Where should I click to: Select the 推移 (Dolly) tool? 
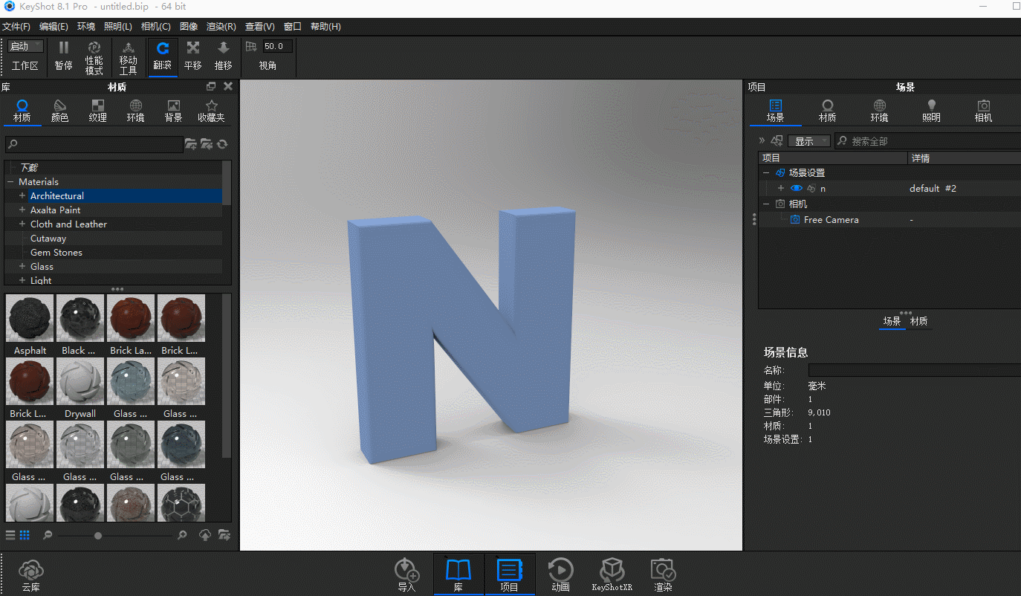click(222, 56)
